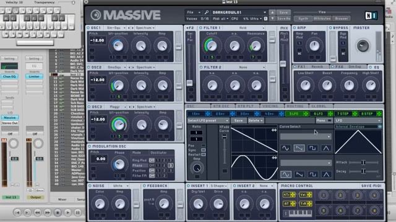The image size is (396, 222).
Task: Open the File menu dropdown
Action: 193,12
